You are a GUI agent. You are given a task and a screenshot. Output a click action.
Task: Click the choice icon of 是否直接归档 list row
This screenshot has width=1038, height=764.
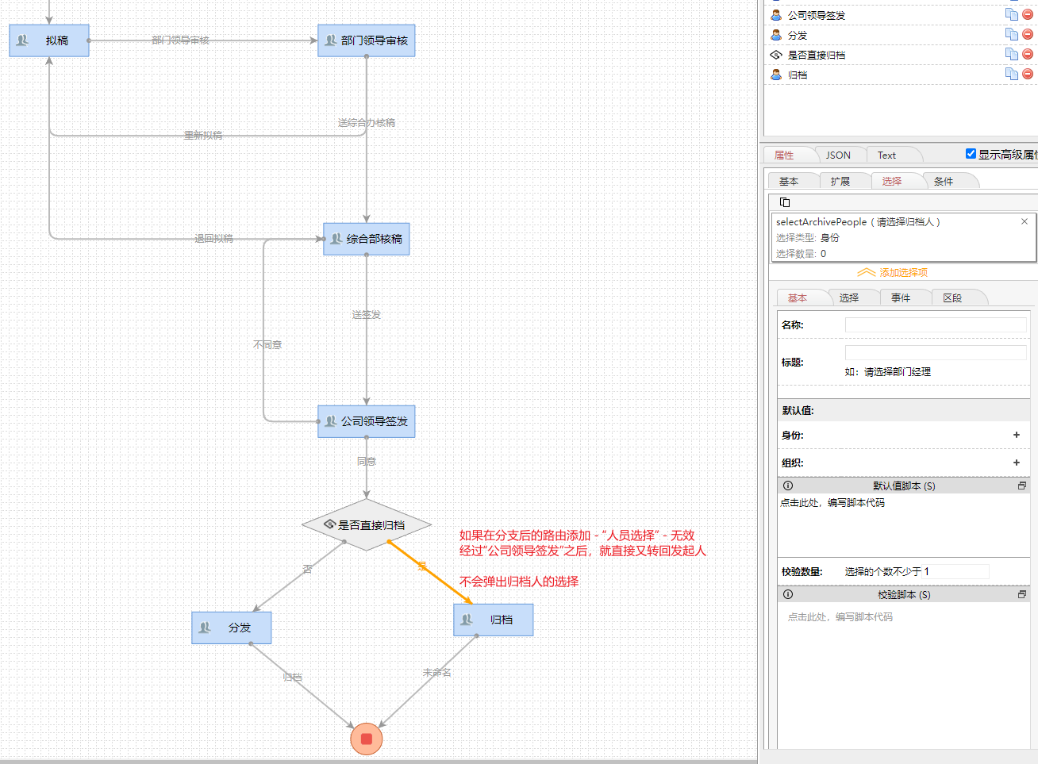[x=776, y=55]
